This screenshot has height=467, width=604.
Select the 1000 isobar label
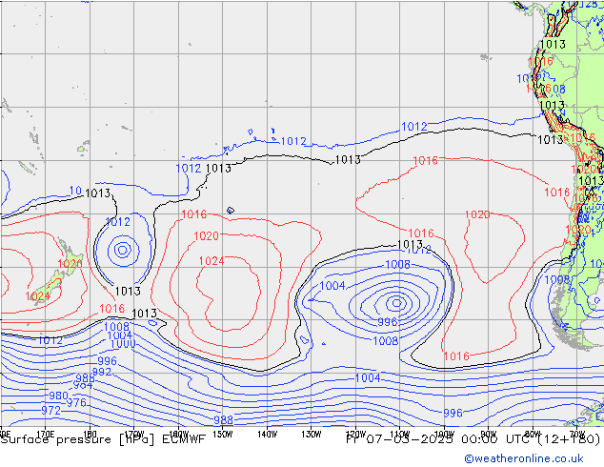123,344
